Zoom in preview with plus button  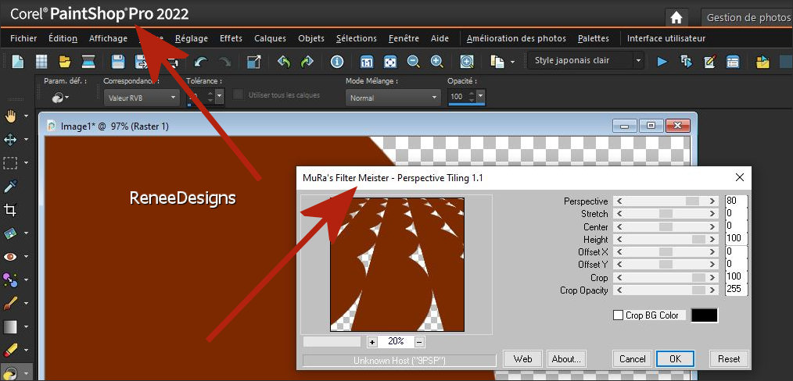(x=372, y=342)
